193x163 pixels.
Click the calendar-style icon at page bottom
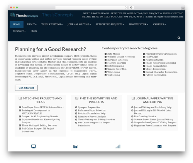[x=75, y=146]
